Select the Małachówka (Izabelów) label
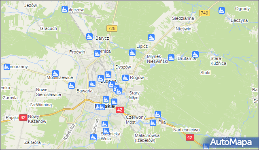The width and height of the screenshot is (259, 150). pyautogui.click(x=147, y=138)
